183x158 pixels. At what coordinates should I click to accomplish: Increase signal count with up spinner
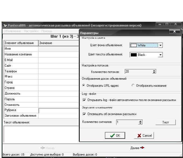(x=140, y=121)
